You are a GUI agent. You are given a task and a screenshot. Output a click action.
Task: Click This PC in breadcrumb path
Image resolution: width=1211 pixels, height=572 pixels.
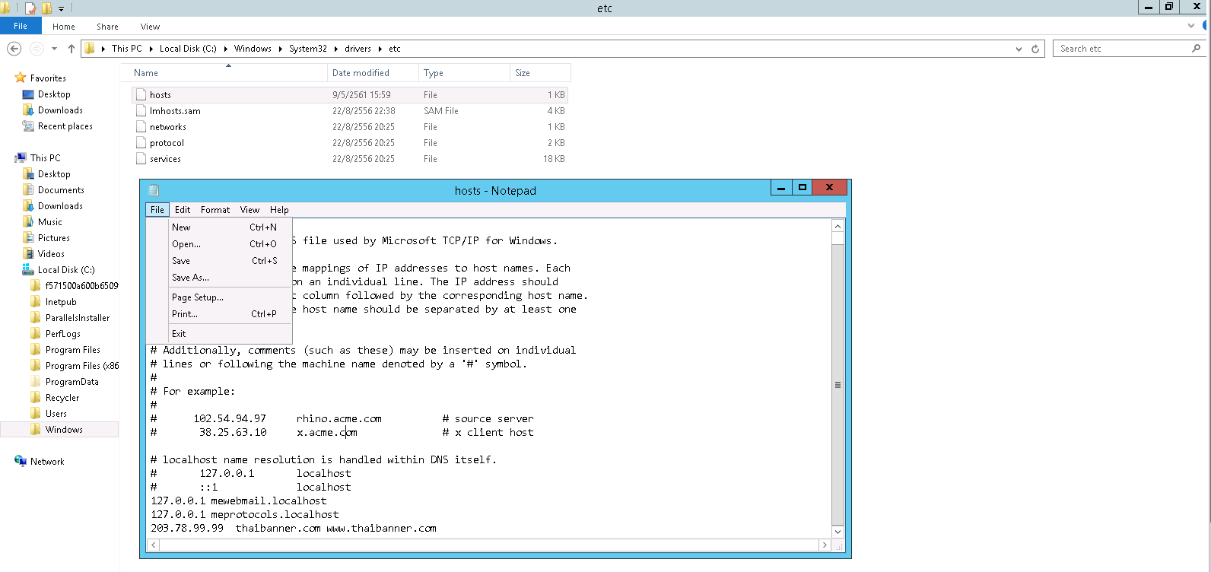coord(126,49)
